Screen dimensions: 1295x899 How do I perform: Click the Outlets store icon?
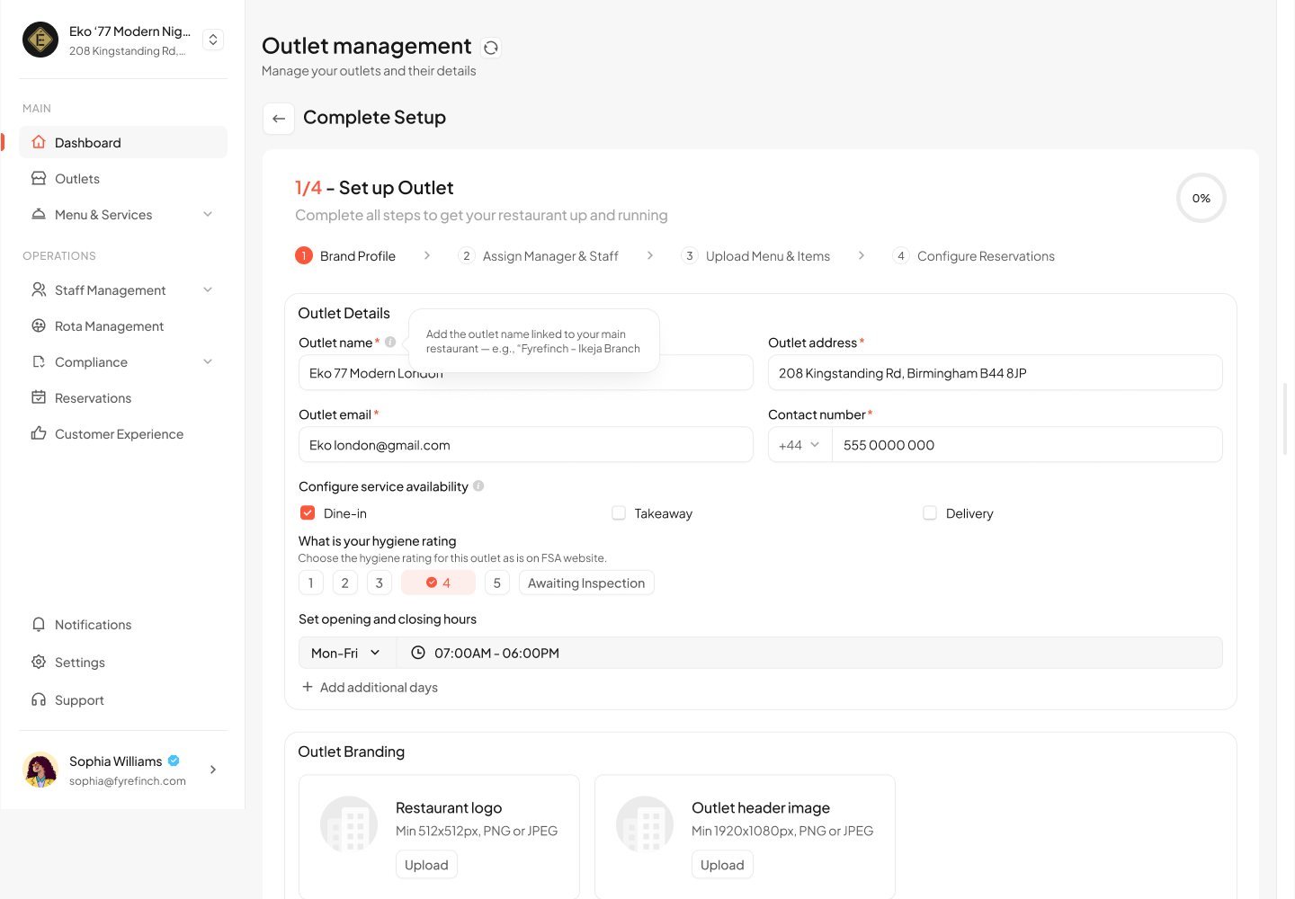[x=39, y=178]
